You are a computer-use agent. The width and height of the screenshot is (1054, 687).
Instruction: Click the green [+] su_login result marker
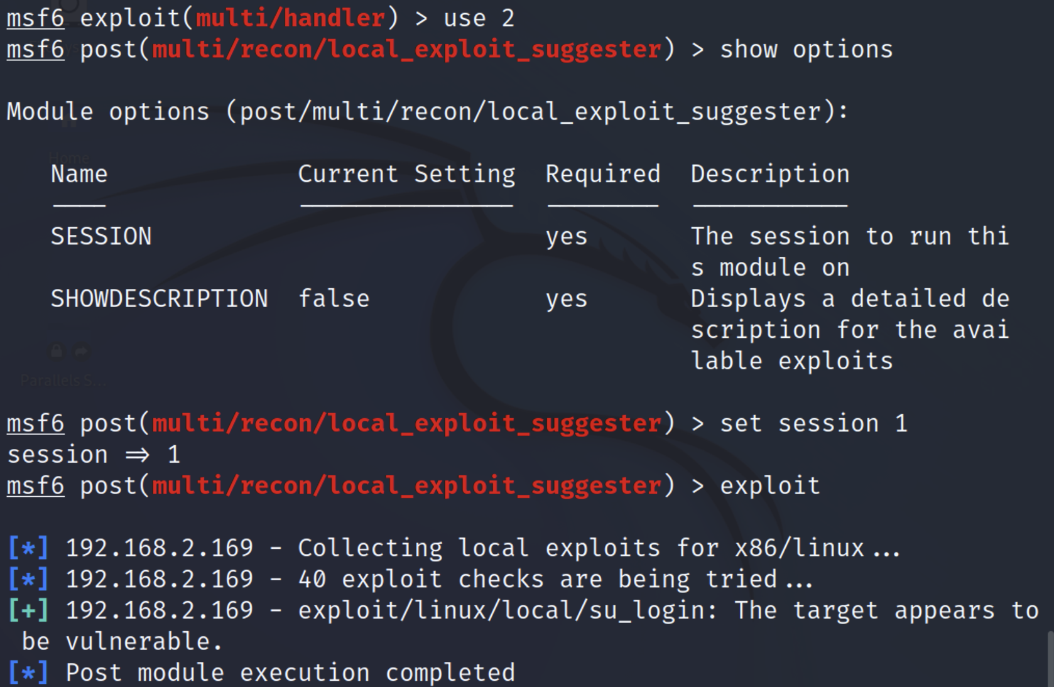tap(28, 610)
